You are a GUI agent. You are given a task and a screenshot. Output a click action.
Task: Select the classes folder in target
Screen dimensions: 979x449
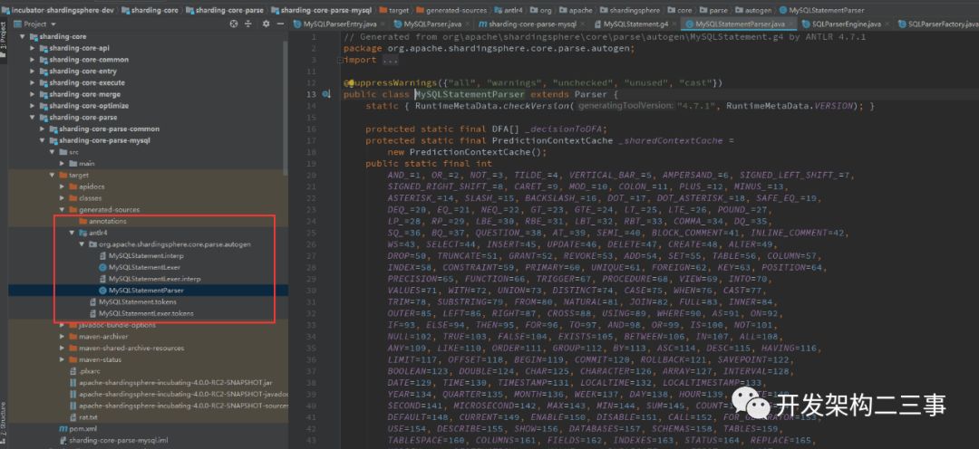coord(91,198)
